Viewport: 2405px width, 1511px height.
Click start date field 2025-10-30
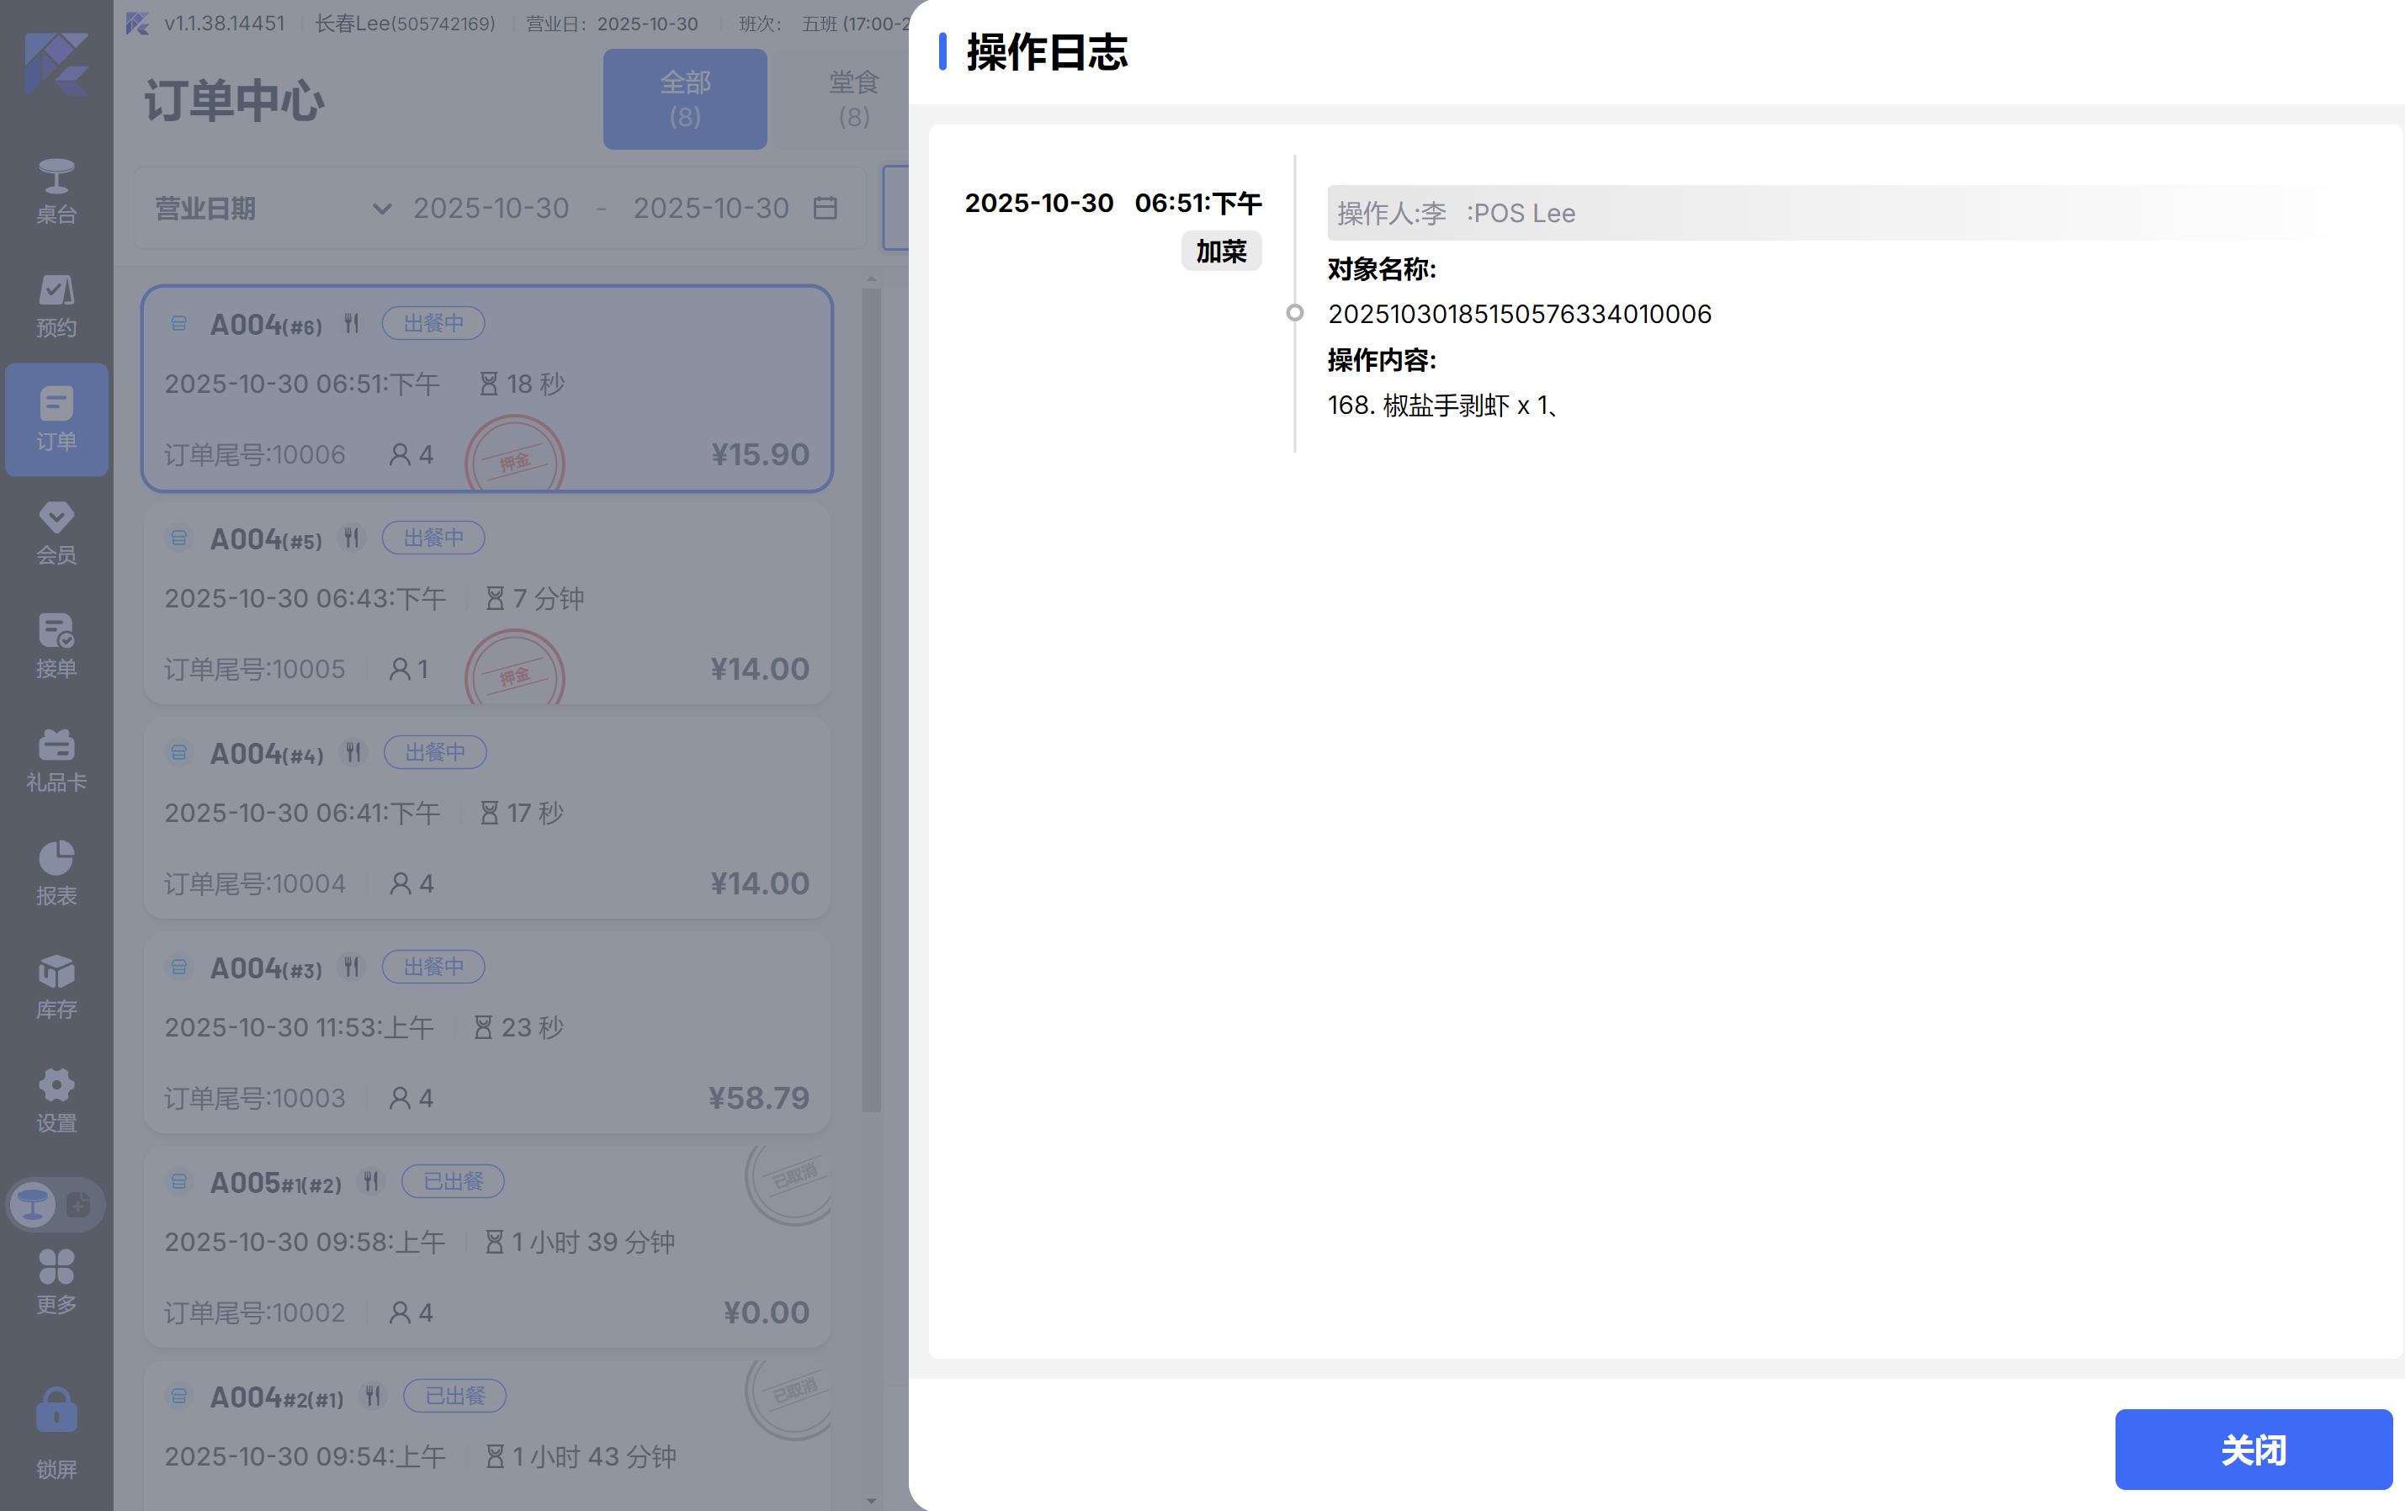click(491, 208)
